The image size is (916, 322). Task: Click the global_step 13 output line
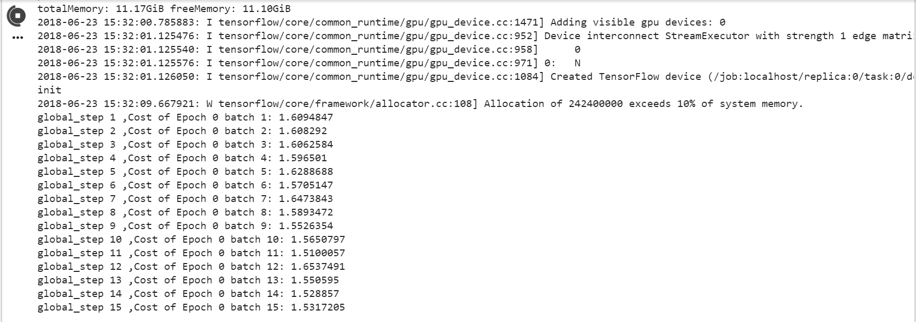[x=188, y=280]
